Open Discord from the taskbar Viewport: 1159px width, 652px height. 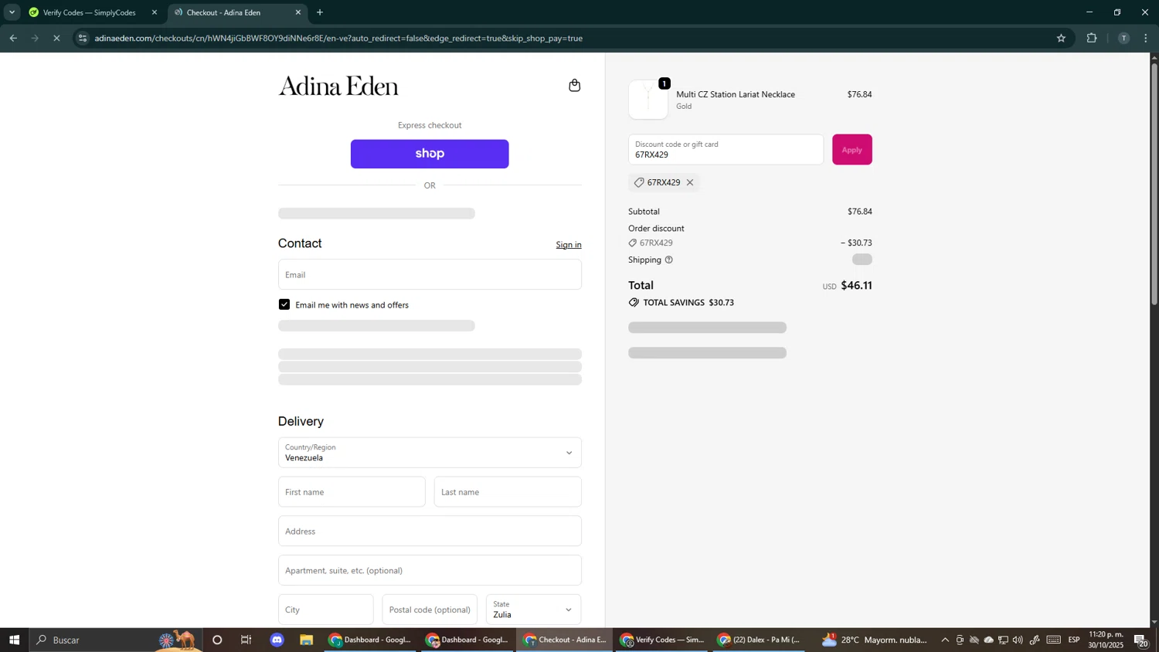(277, 640)
